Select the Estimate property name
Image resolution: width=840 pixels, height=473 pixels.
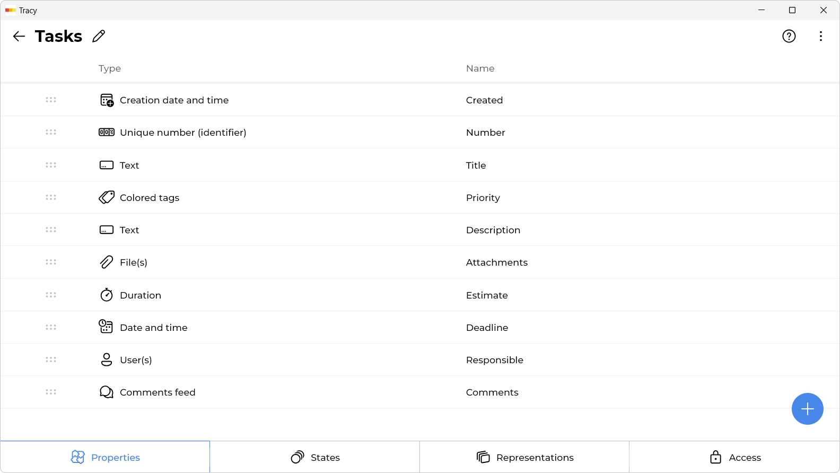click(486, 295)
